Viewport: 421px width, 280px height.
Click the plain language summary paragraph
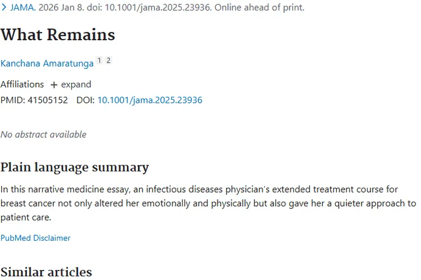[208, 203]
